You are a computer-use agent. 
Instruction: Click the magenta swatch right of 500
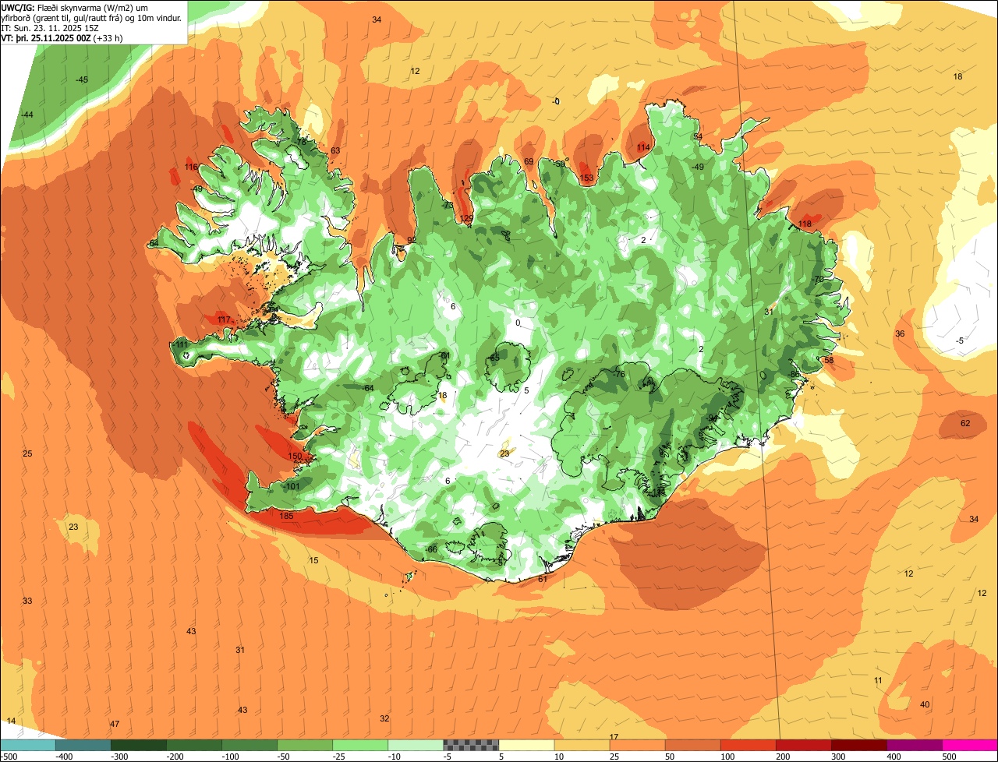[x=970, y=745]
